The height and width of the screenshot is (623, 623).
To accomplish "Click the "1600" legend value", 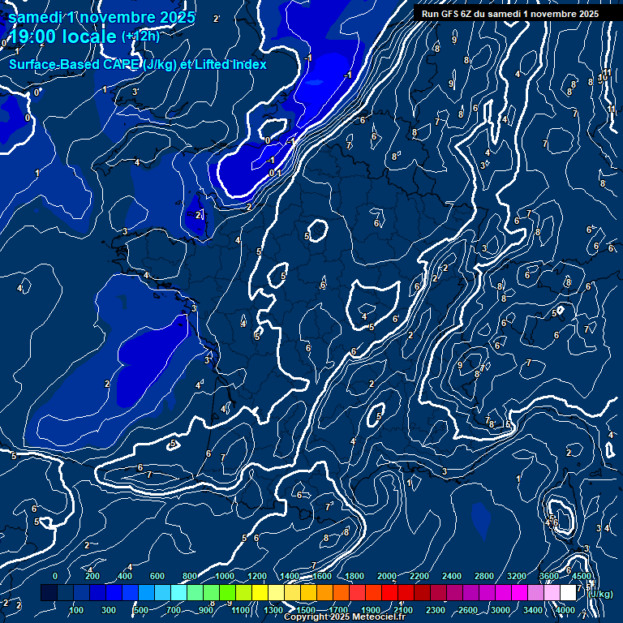I will 322,576.
